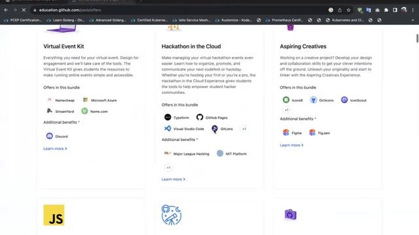The width and height of the screenshot is (419, 235).
Task: Click the profile avatar in toolbar
Action: coord(404,10)
